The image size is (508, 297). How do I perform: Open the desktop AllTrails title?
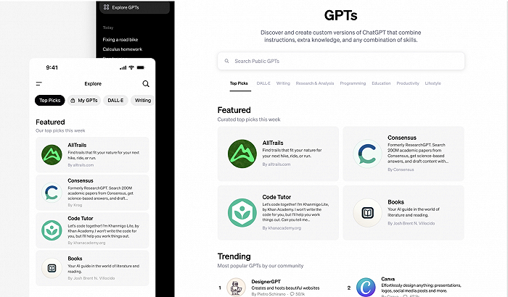[x=273, y=143]
